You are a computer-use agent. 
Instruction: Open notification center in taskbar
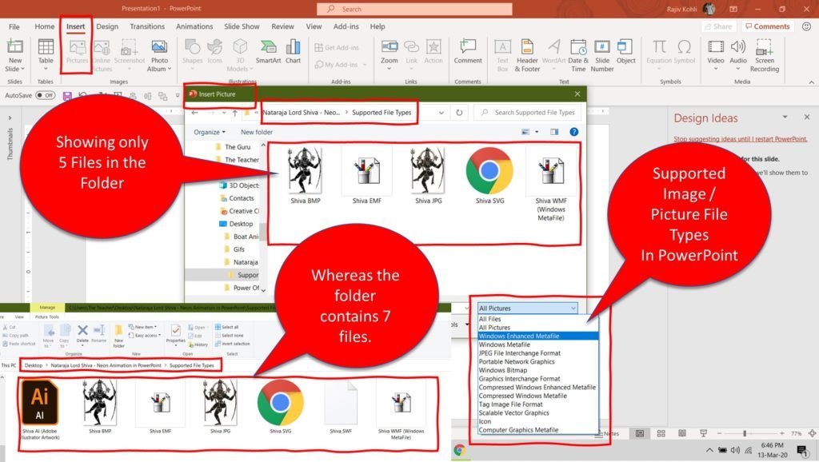pos(801,450)
